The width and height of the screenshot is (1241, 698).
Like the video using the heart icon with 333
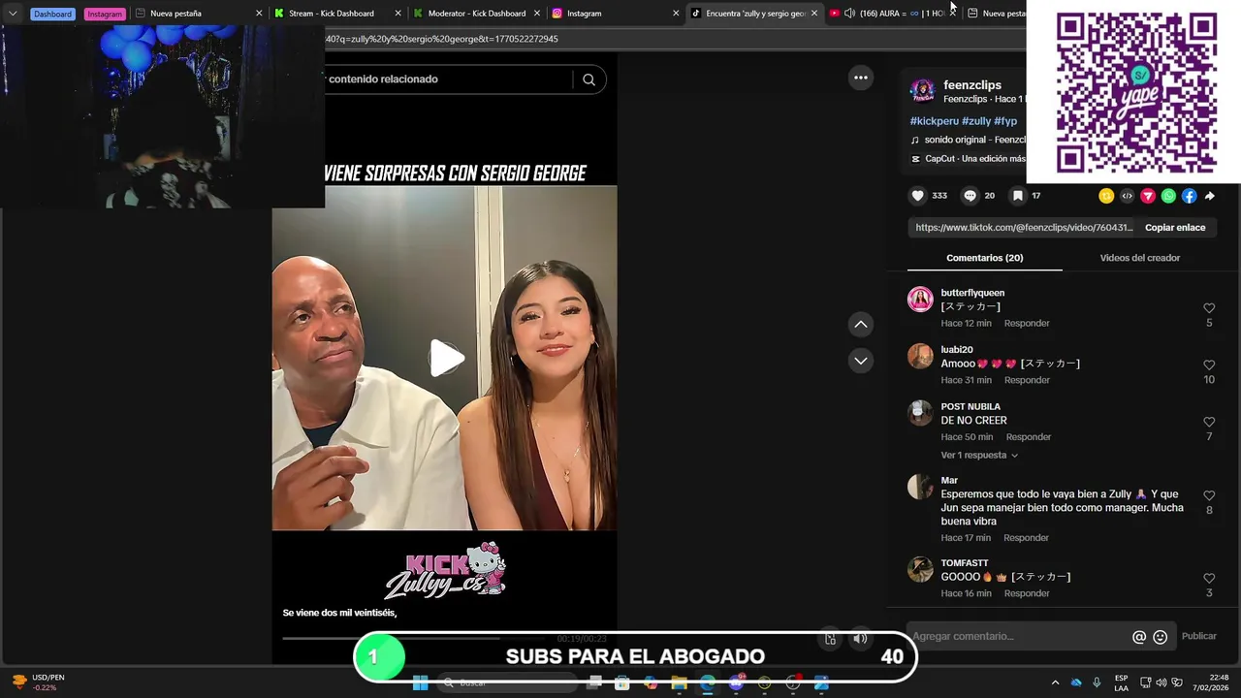click(x=918, y=196)
